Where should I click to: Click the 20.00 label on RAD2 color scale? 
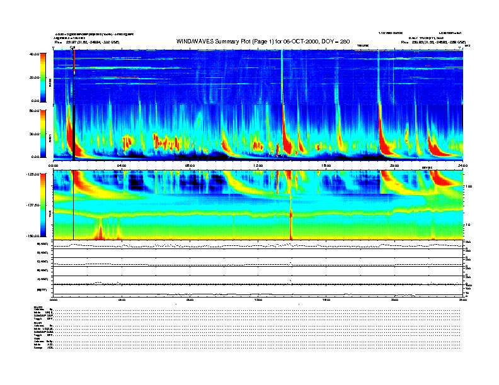[x=34, y=77]
